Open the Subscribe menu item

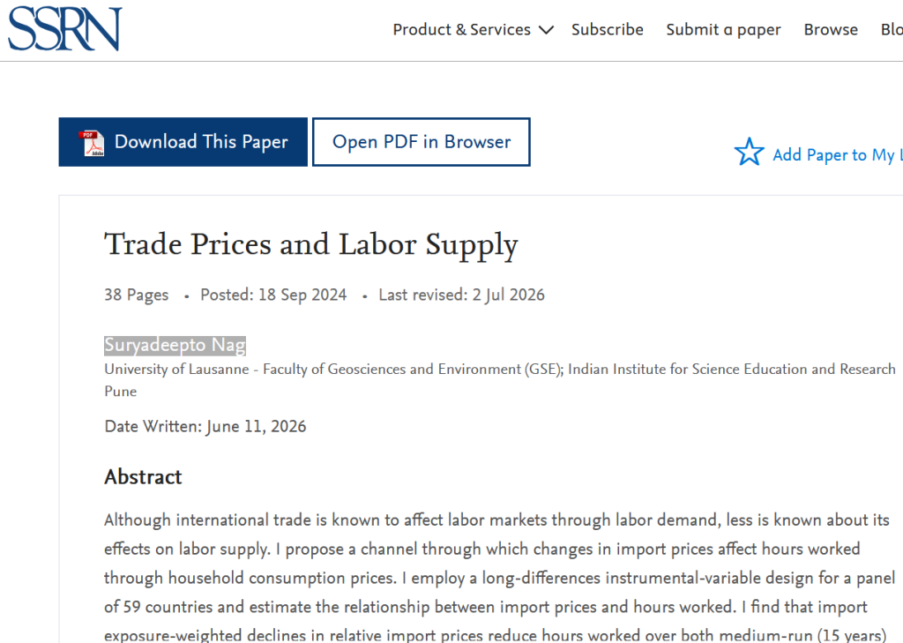point(607,29)
